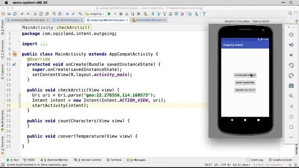Open Find with magnifier toolbar icon
The width and height of the screenshot is (299, 168).
click(54, 14)
